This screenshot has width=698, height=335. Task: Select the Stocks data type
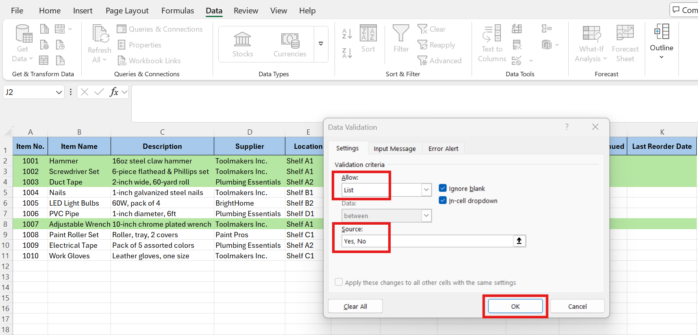tap(243, 44)
